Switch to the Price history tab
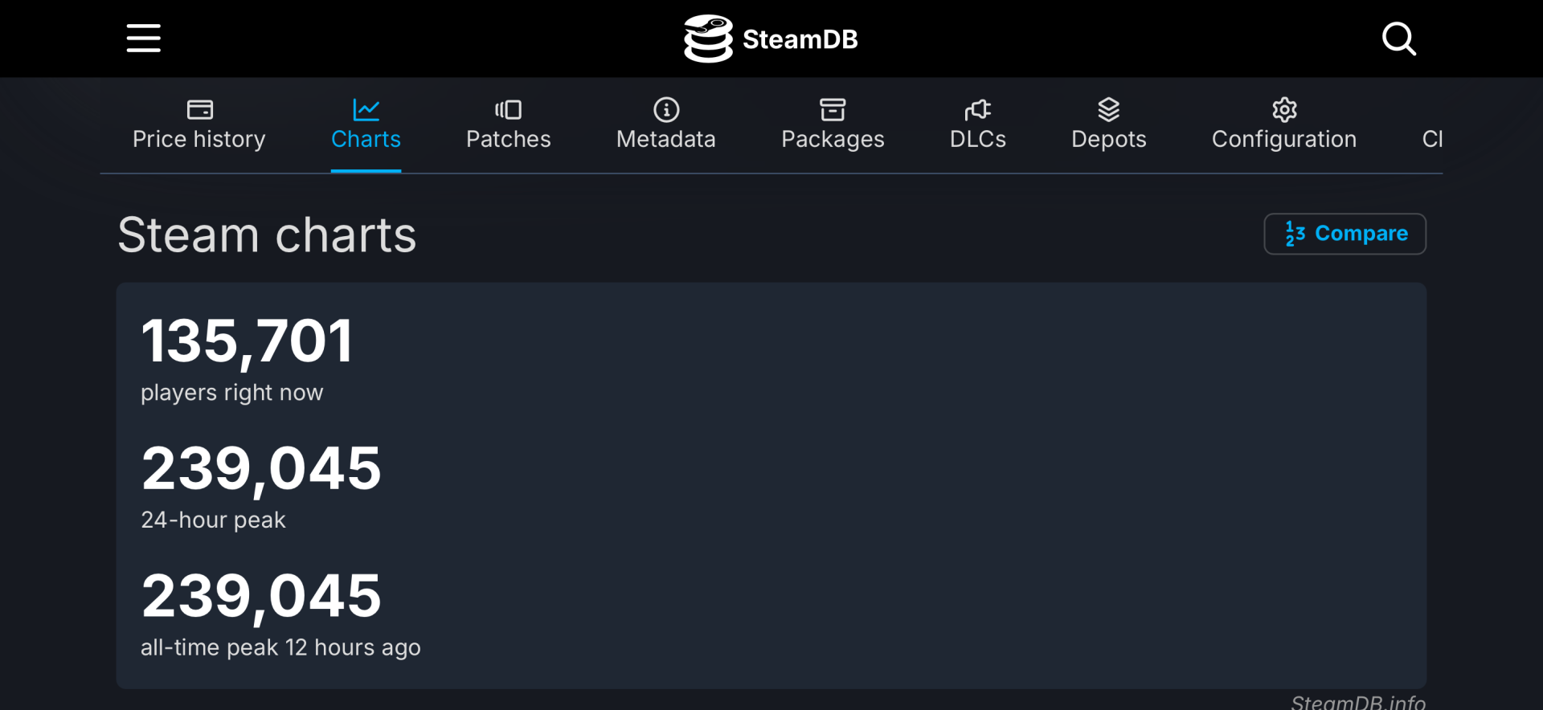This screenshot has width=1543, height=710. (x=199, y=140)
